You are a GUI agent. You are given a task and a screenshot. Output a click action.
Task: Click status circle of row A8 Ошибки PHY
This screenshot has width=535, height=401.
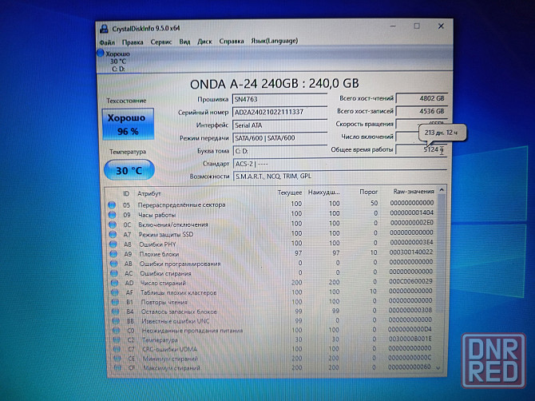[113, 244]
